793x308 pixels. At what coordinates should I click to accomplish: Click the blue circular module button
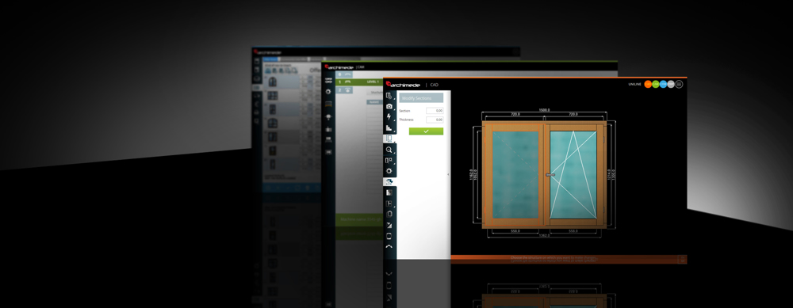pos(663,84)
